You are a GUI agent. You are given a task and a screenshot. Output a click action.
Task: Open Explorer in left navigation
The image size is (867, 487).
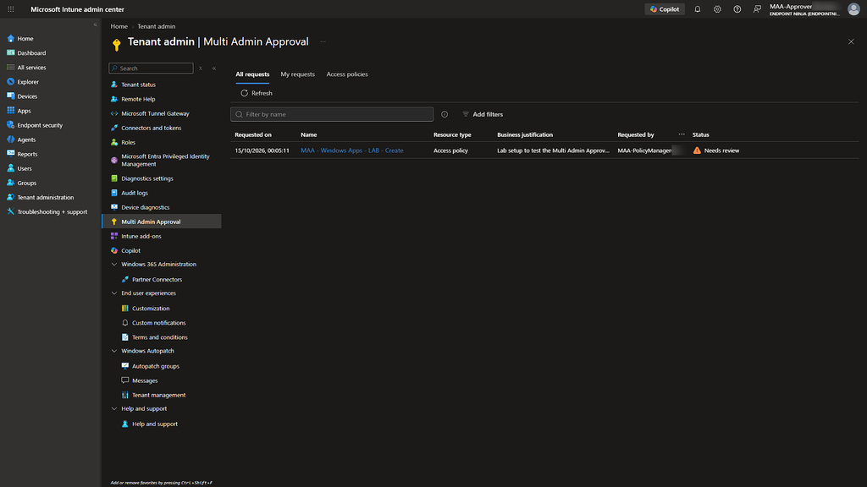tap(28, 82)
